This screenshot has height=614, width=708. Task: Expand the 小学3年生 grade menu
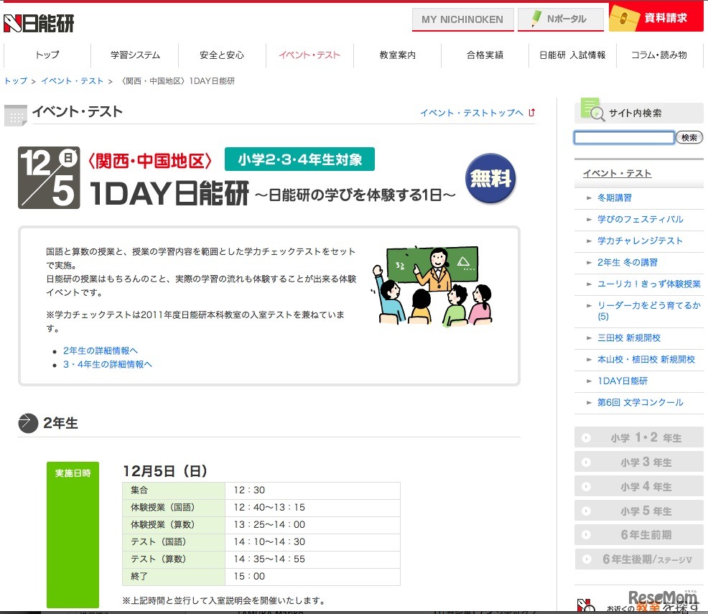point(638,462)
